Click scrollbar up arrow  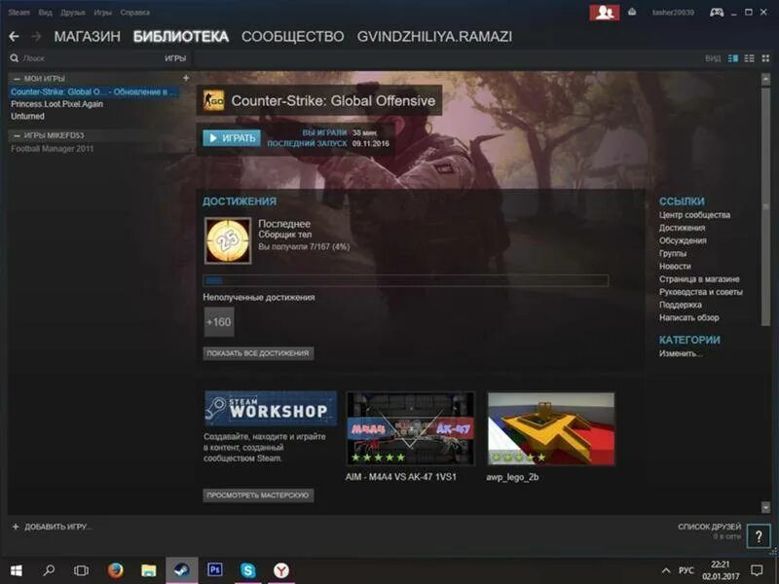pos(765,79)
